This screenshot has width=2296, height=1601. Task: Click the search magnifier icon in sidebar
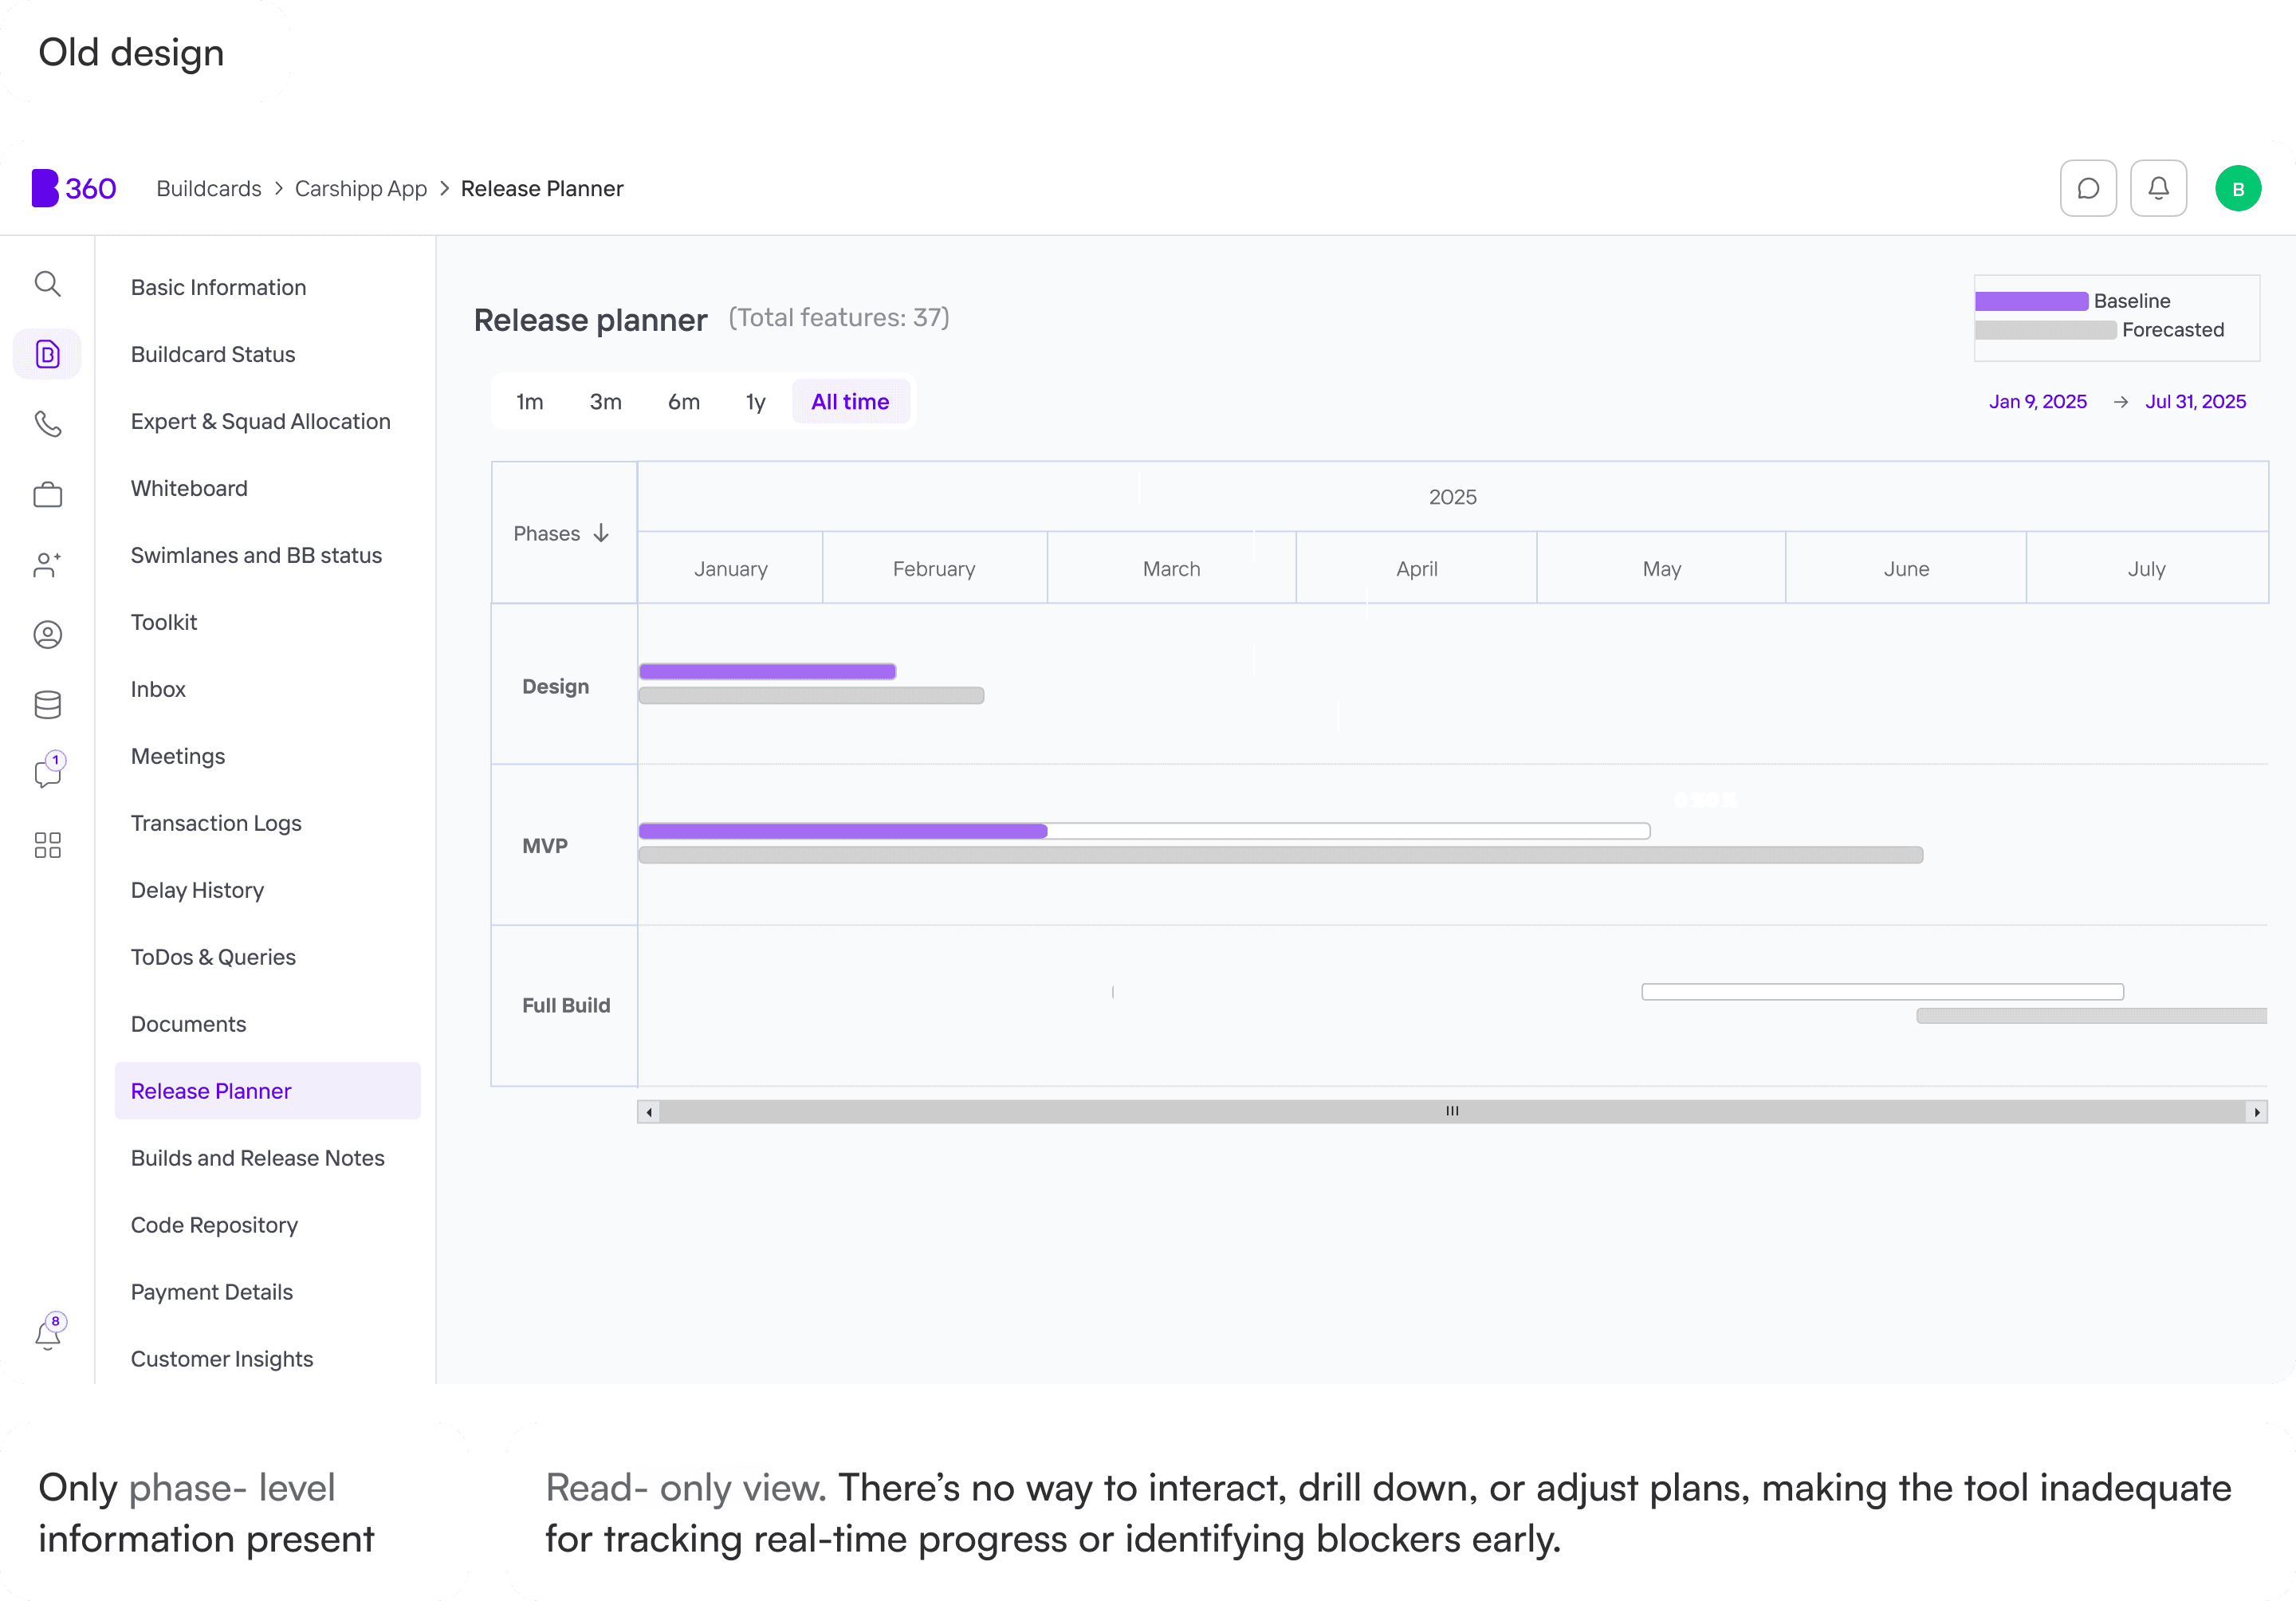click(47, 284)
